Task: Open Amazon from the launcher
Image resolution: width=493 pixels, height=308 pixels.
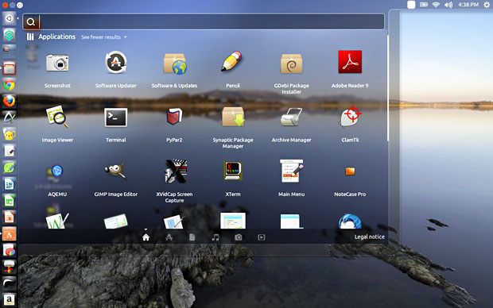Action: click(9, 300)
